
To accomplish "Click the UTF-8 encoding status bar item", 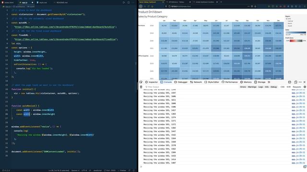I will pyautogui.click(x=84, y=171).
